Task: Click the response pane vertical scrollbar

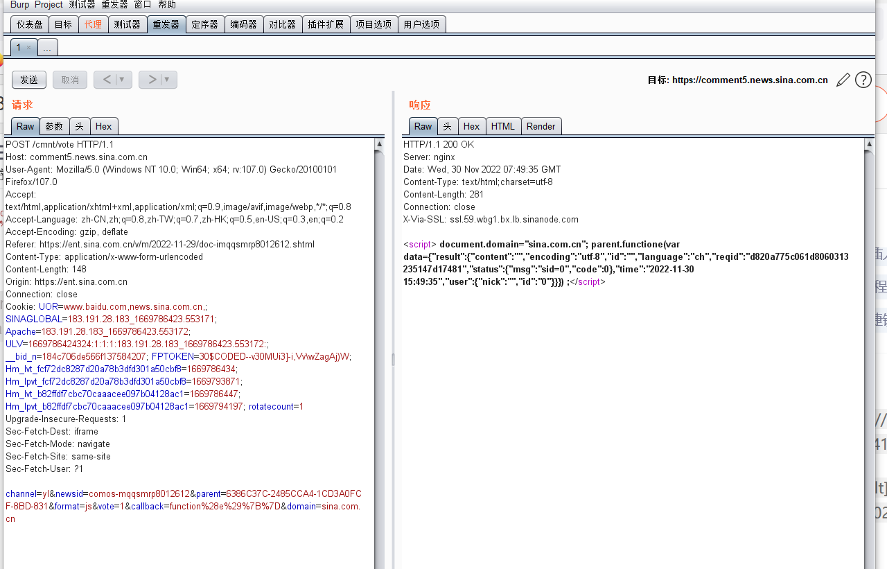Action: (x=870, y=360)
